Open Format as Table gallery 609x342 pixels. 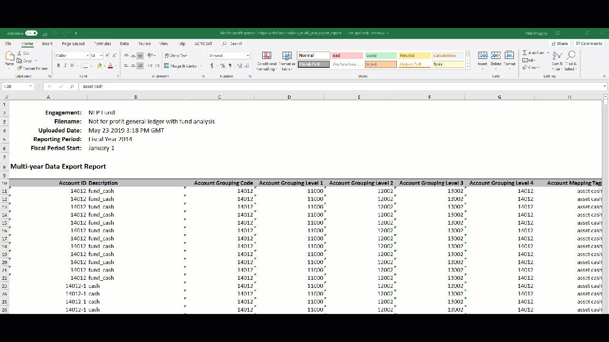click(x=287, y=61)
